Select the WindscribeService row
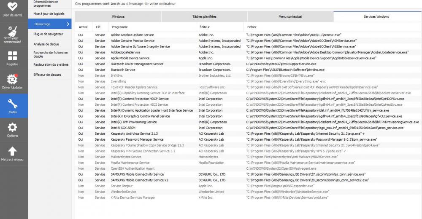This screenshot has width=422, height=219. [x=249, y=192]
